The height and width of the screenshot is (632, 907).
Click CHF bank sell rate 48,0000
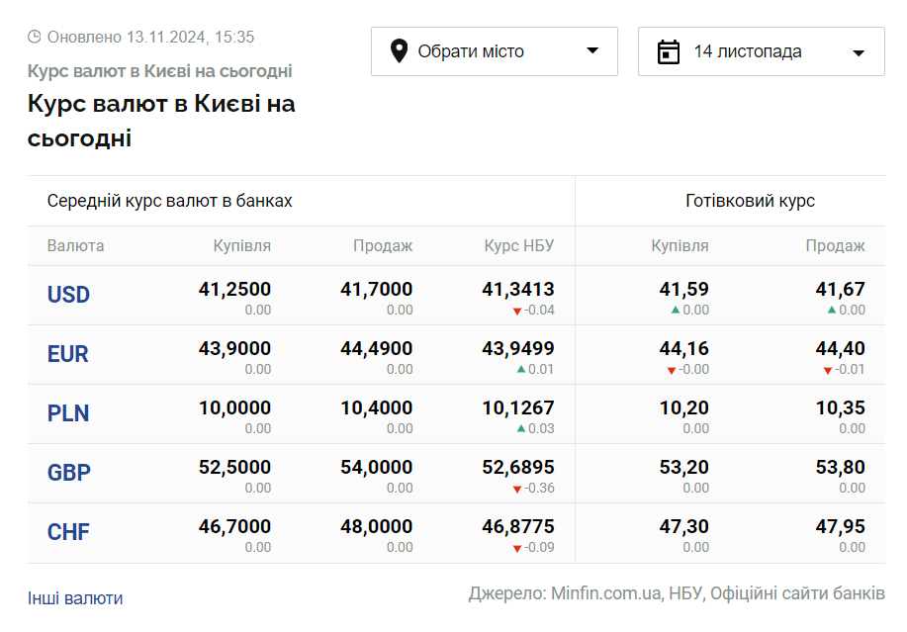coord(377,526)
